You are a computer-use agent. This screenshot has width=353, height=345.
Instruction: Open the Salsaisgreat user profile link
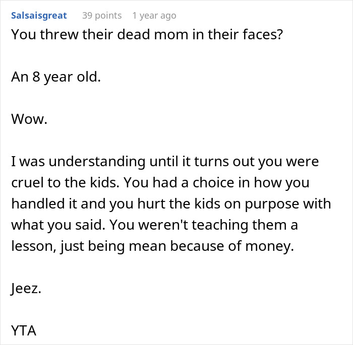[39, 16]
